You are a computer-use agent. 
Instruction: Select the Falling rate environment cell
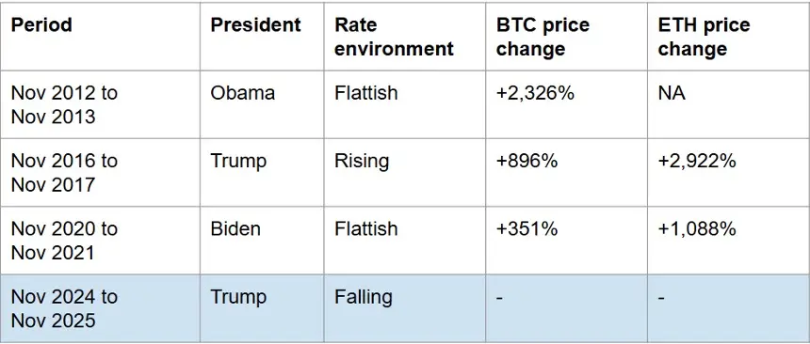404,308
